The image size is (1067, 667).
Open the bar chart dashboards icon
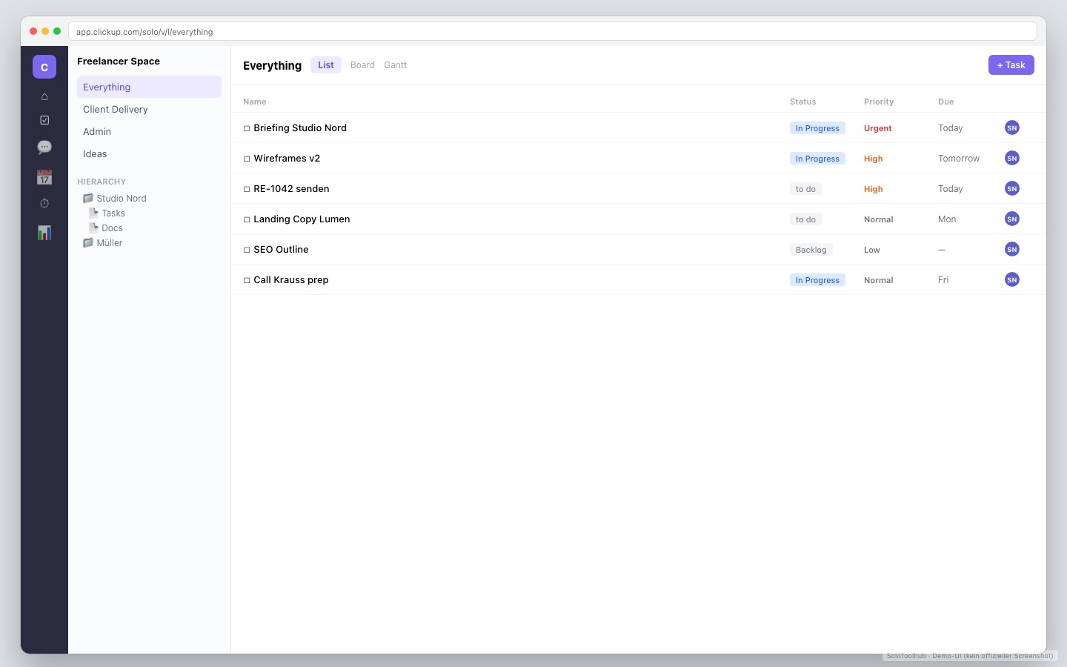click(x=44, y=233)
